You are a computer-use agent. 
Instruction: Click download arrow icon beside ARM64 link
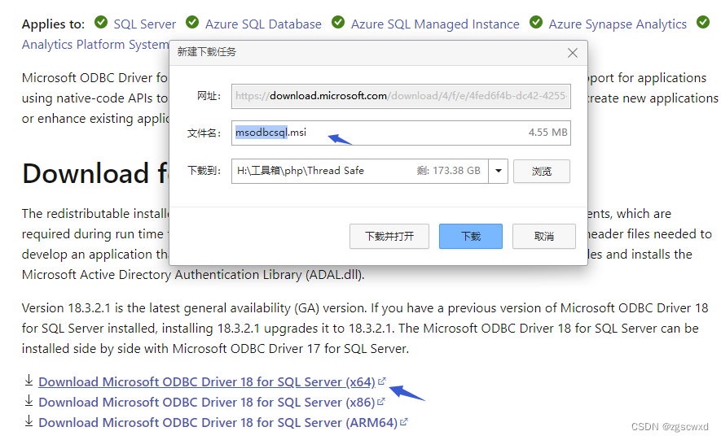pyautogui.click(x=29, y=420)
